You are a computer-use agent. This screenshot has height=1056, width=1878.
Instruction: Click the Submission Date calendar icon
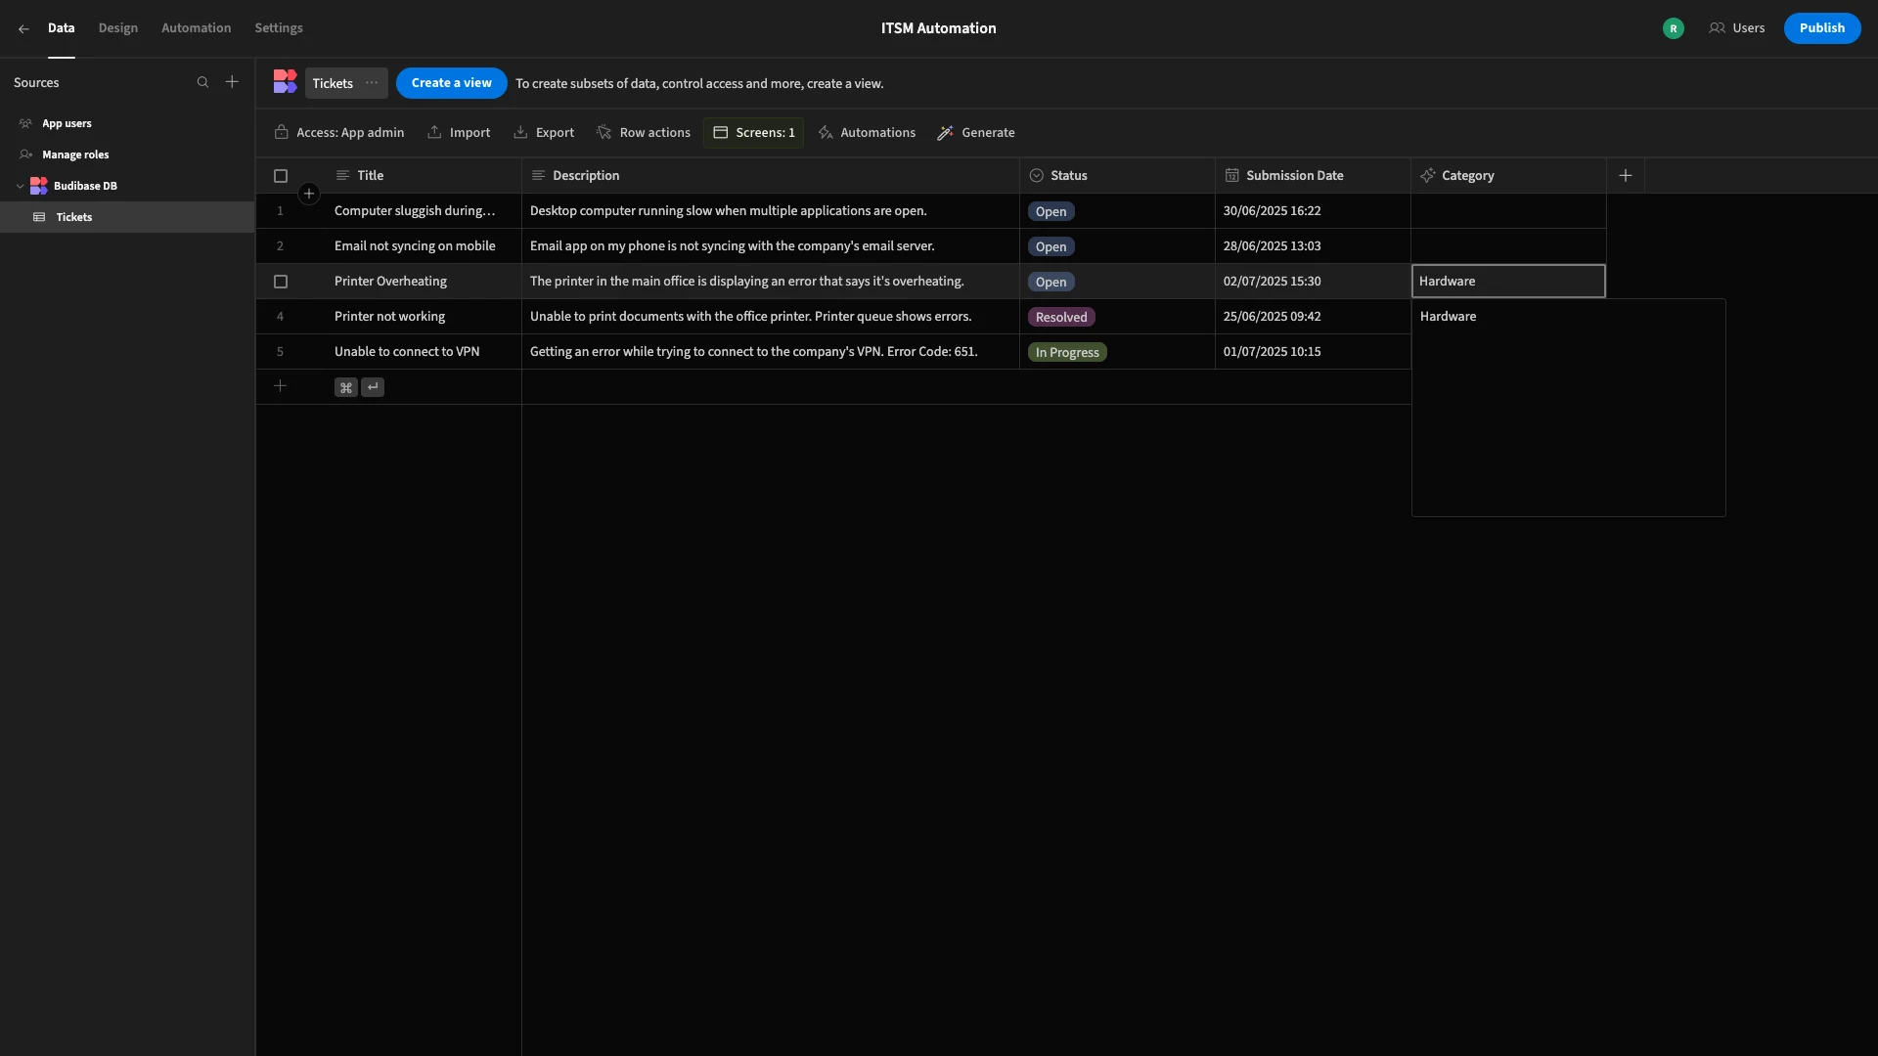(1232, 176)
